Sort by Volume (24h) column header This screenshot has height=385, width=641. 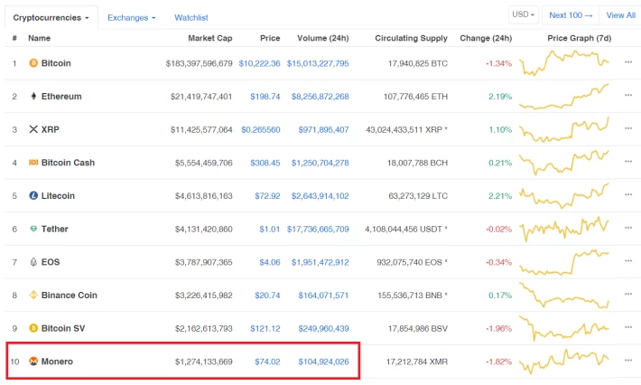[x=323, y=38]
